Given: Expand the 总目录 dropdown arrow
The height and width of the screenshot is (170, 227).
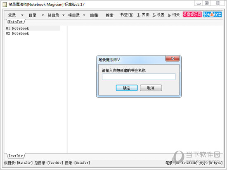Looking at the screenshot, I should pos(64,15).
